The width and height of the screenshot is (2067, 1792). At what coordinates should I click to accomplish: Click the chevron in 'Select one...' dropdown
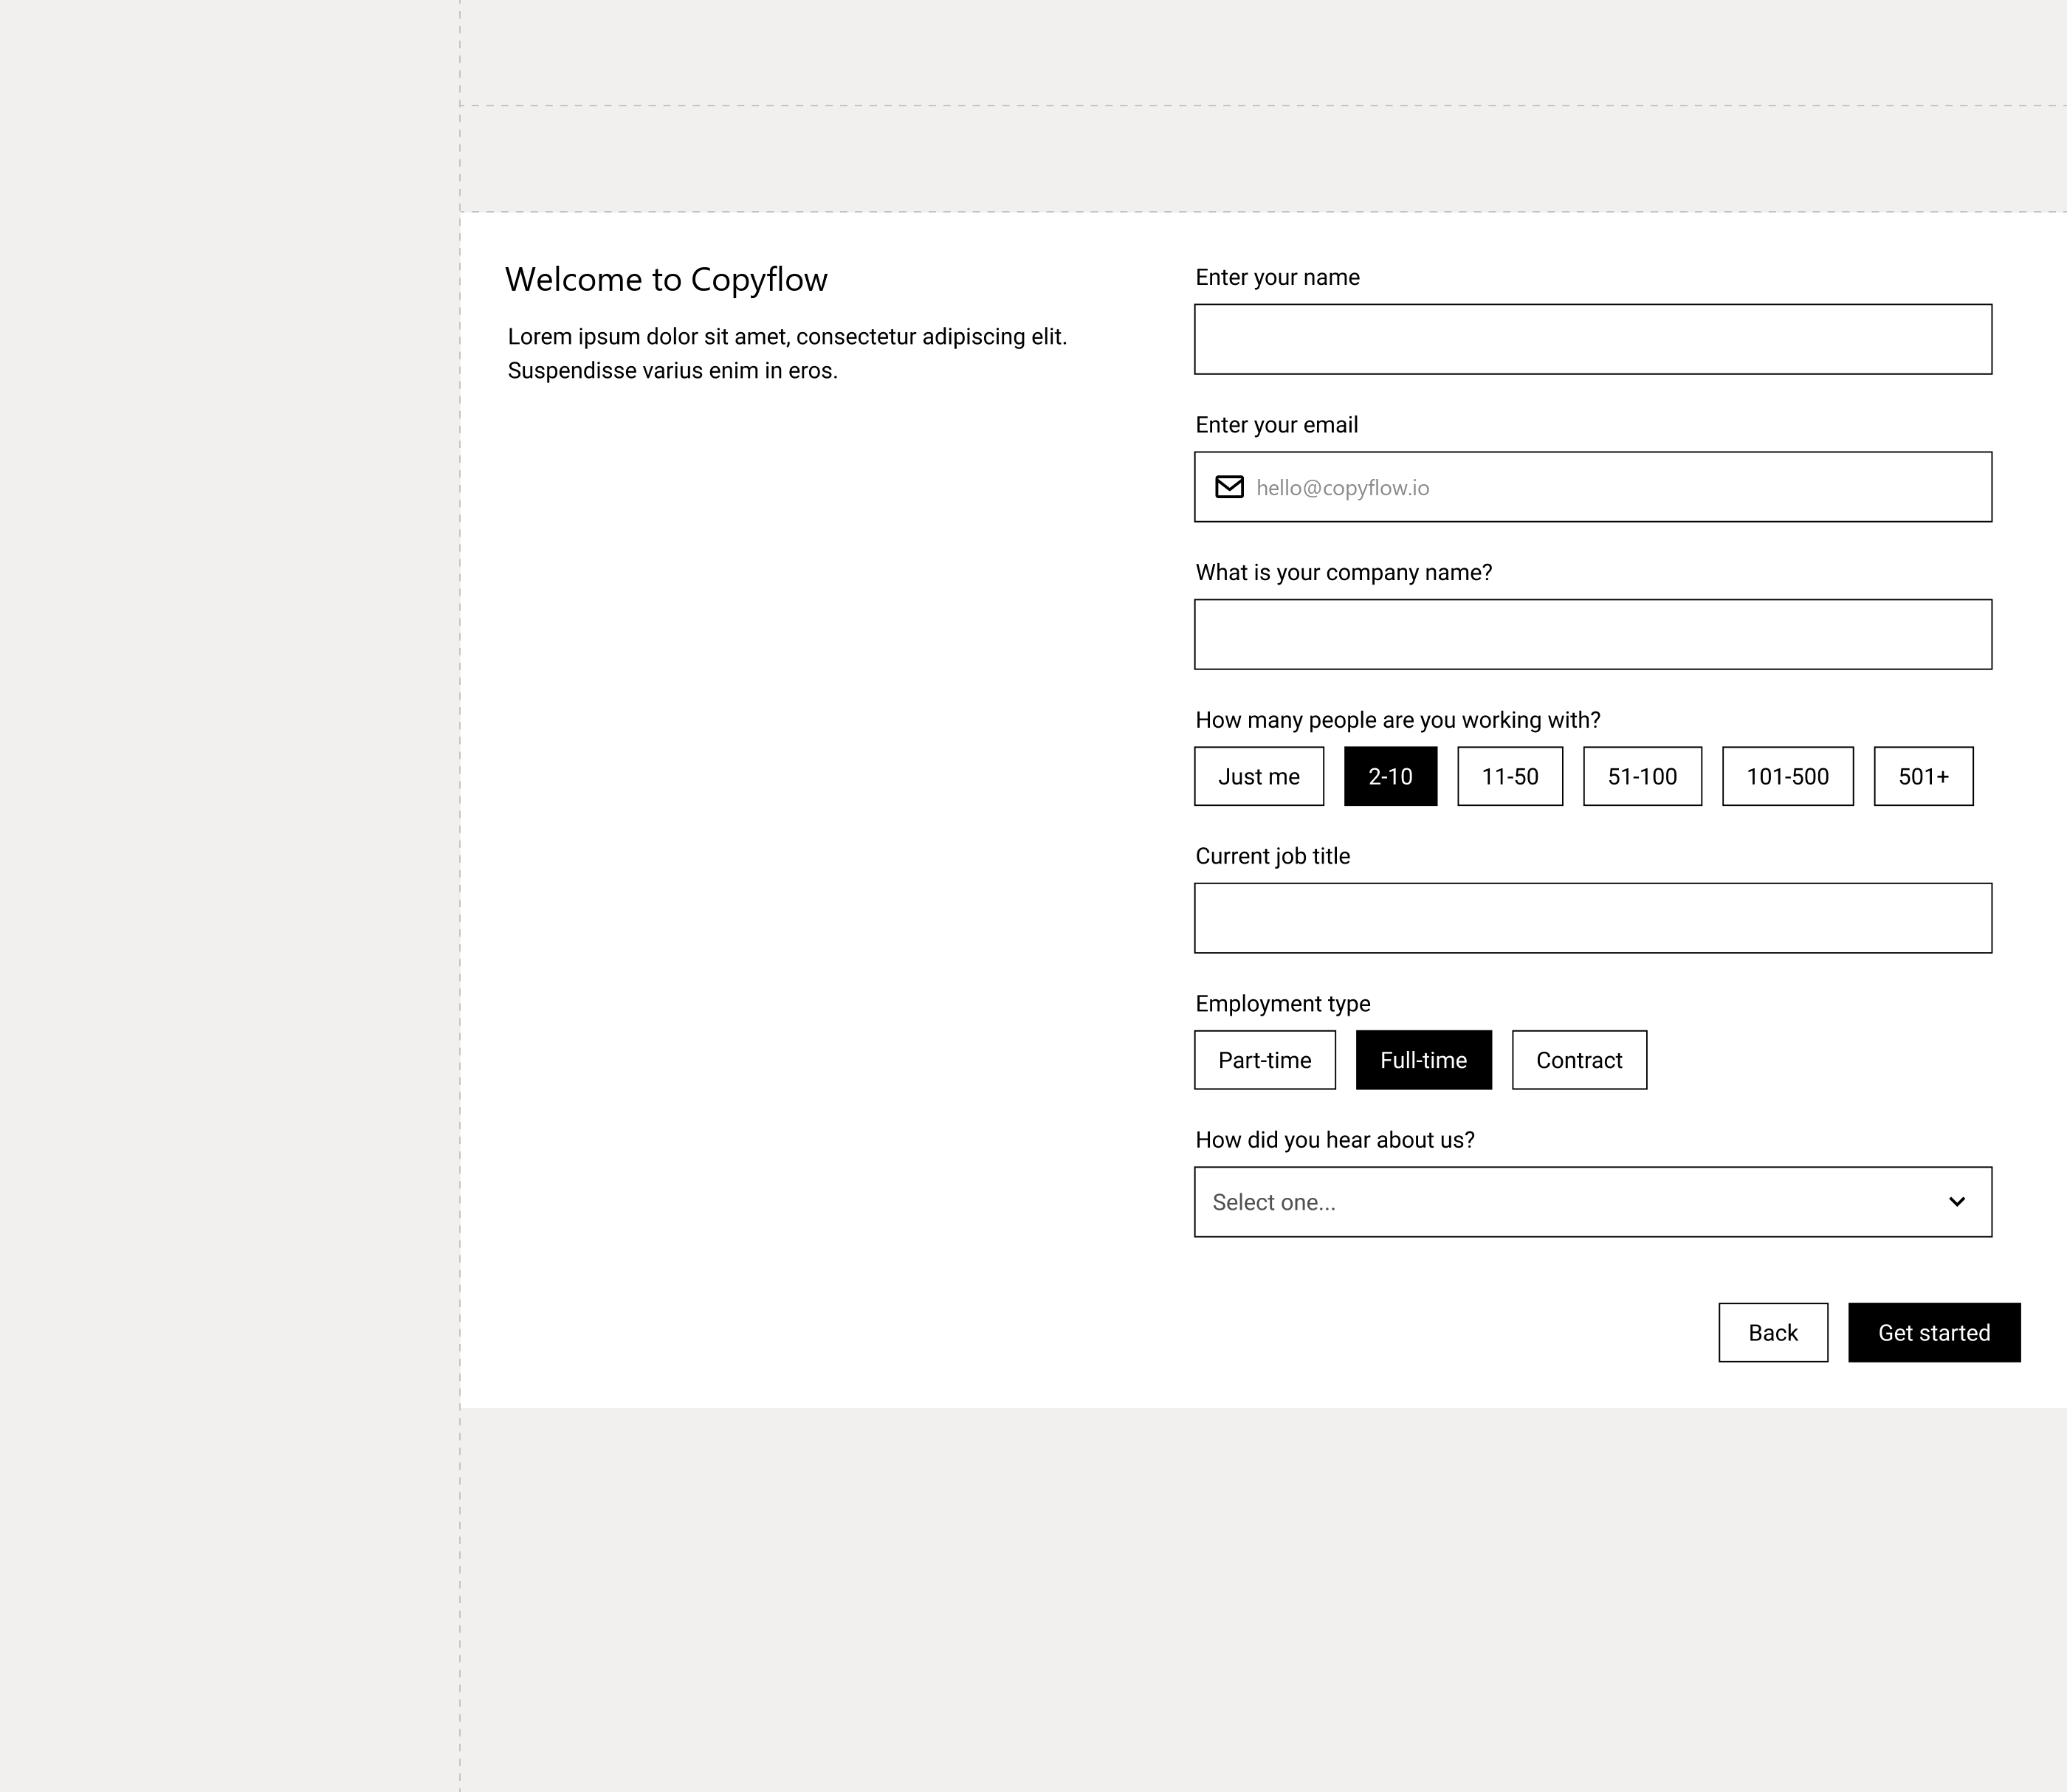tap(1956, 1202)
